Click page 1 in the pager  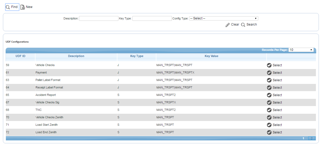[x=304, y=138]
